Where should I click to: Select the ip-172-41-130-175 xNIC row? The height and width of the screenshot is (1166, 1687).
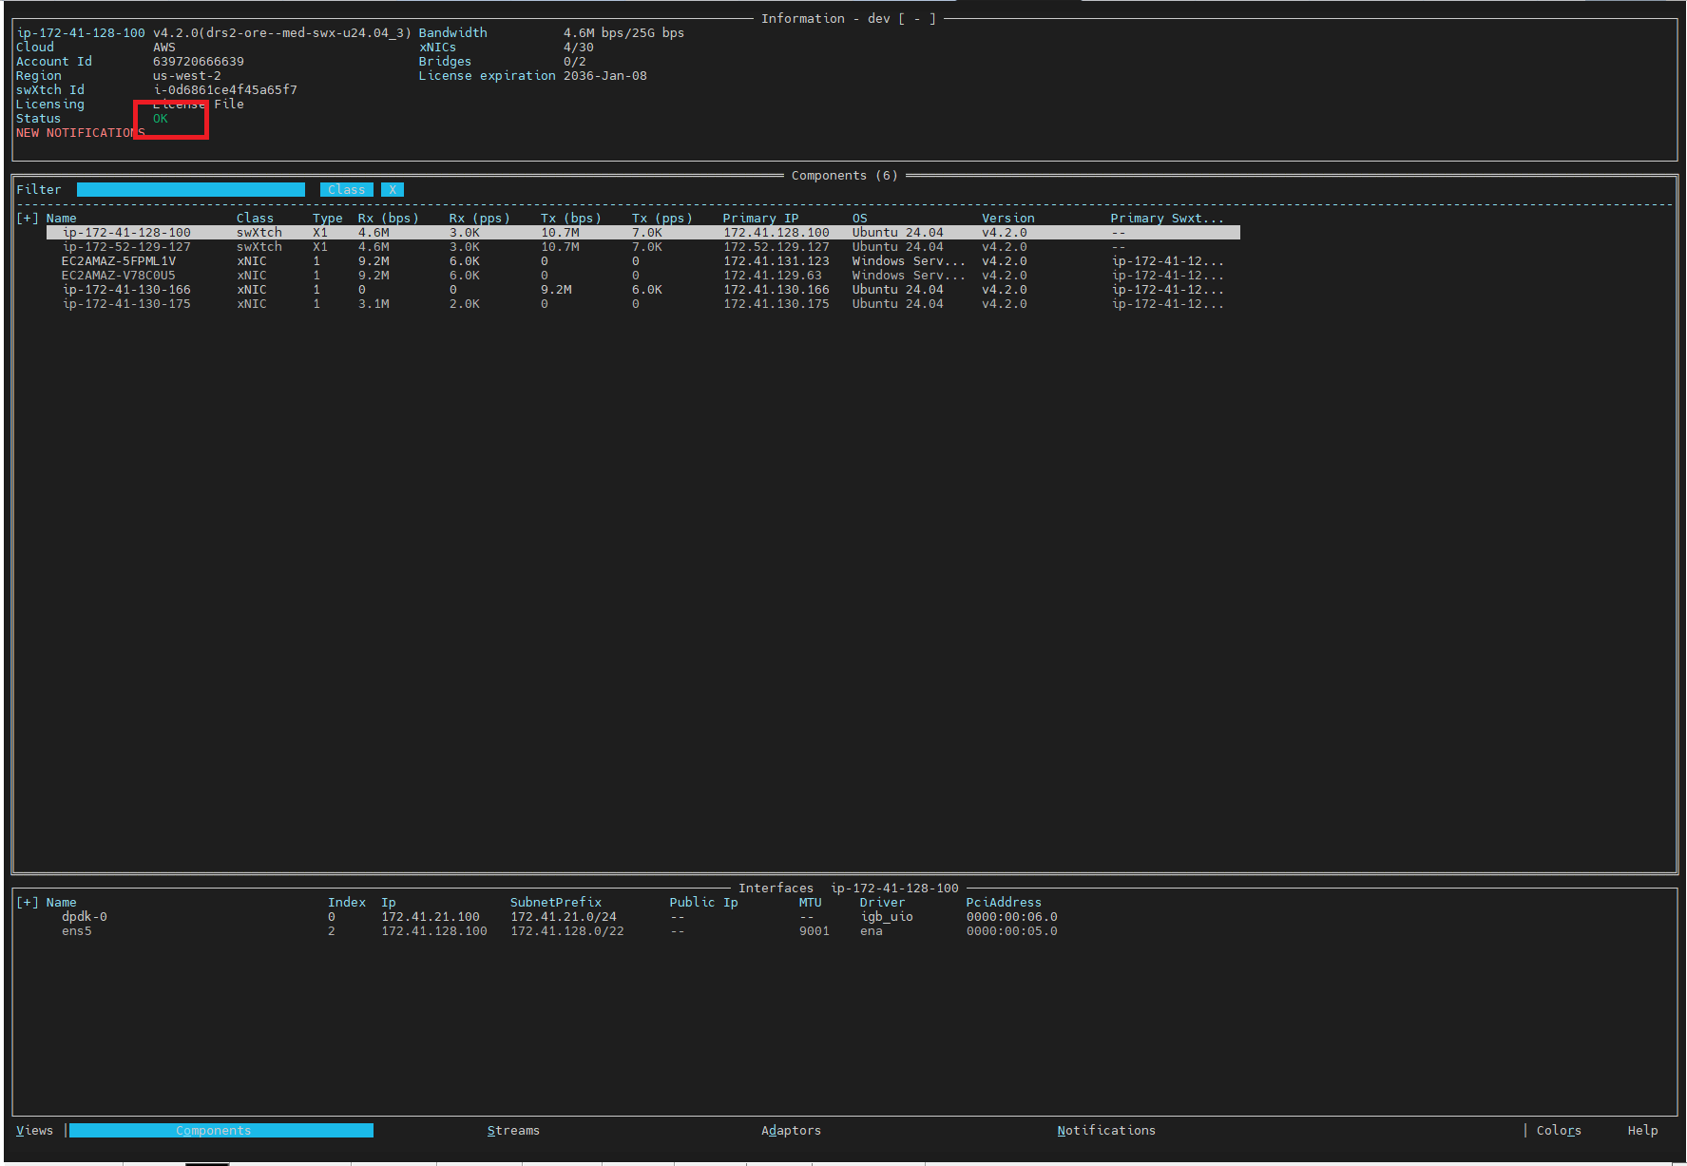[126, 304]
